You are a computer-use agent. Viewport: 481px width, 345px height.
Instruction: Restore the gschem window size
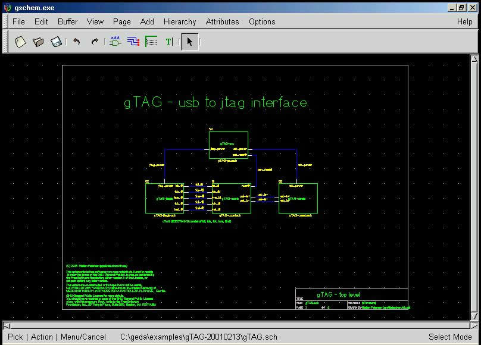[462, 8]
